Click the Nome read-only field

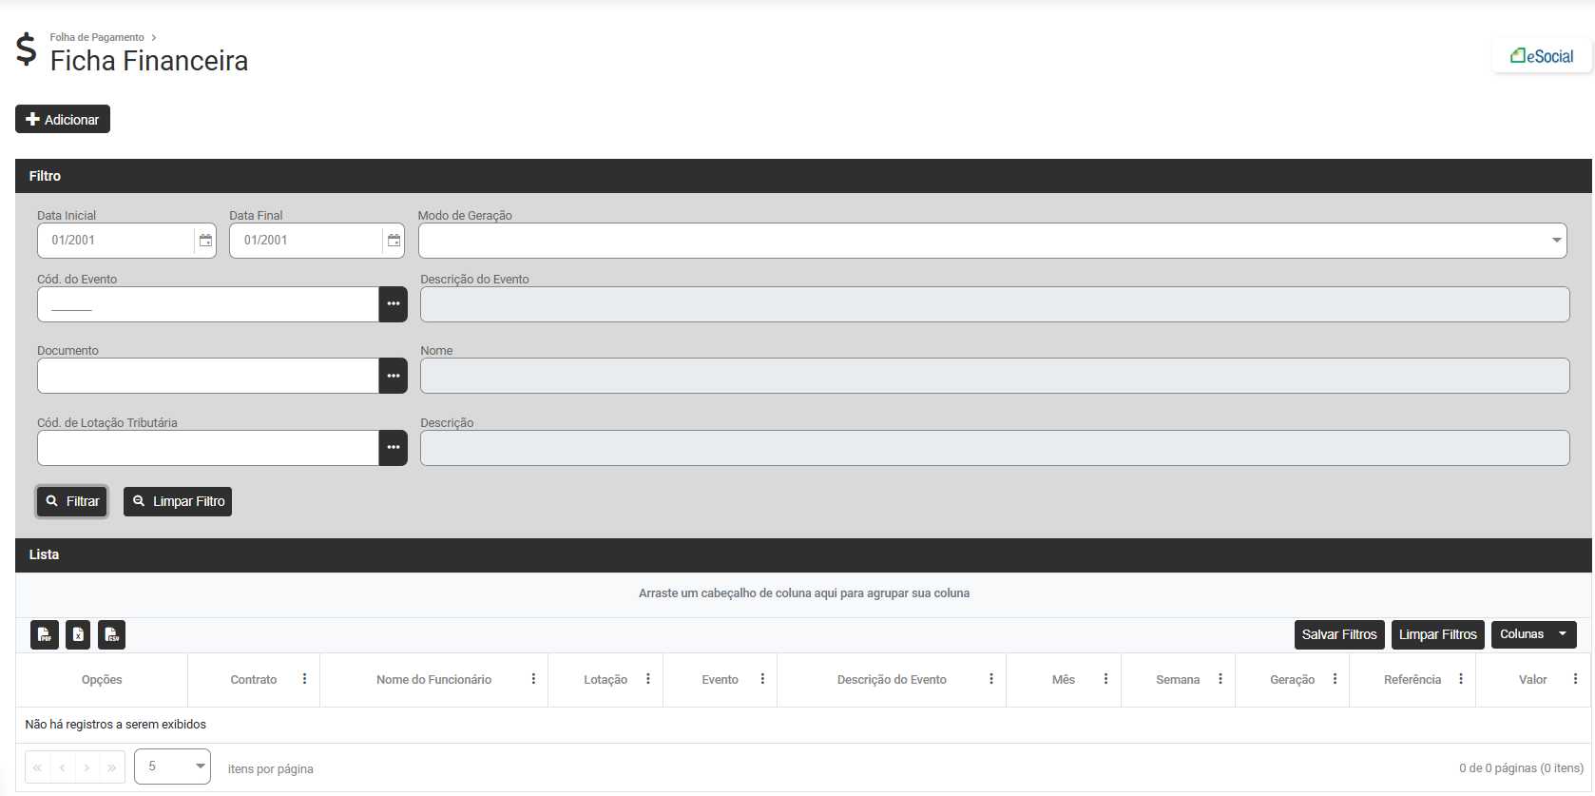point(994,376)
